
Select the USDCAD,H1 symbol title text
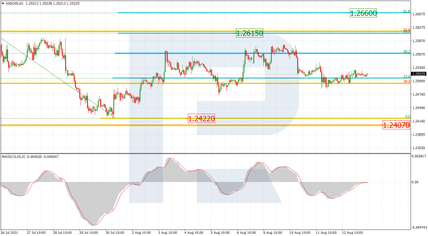(15, 4)
